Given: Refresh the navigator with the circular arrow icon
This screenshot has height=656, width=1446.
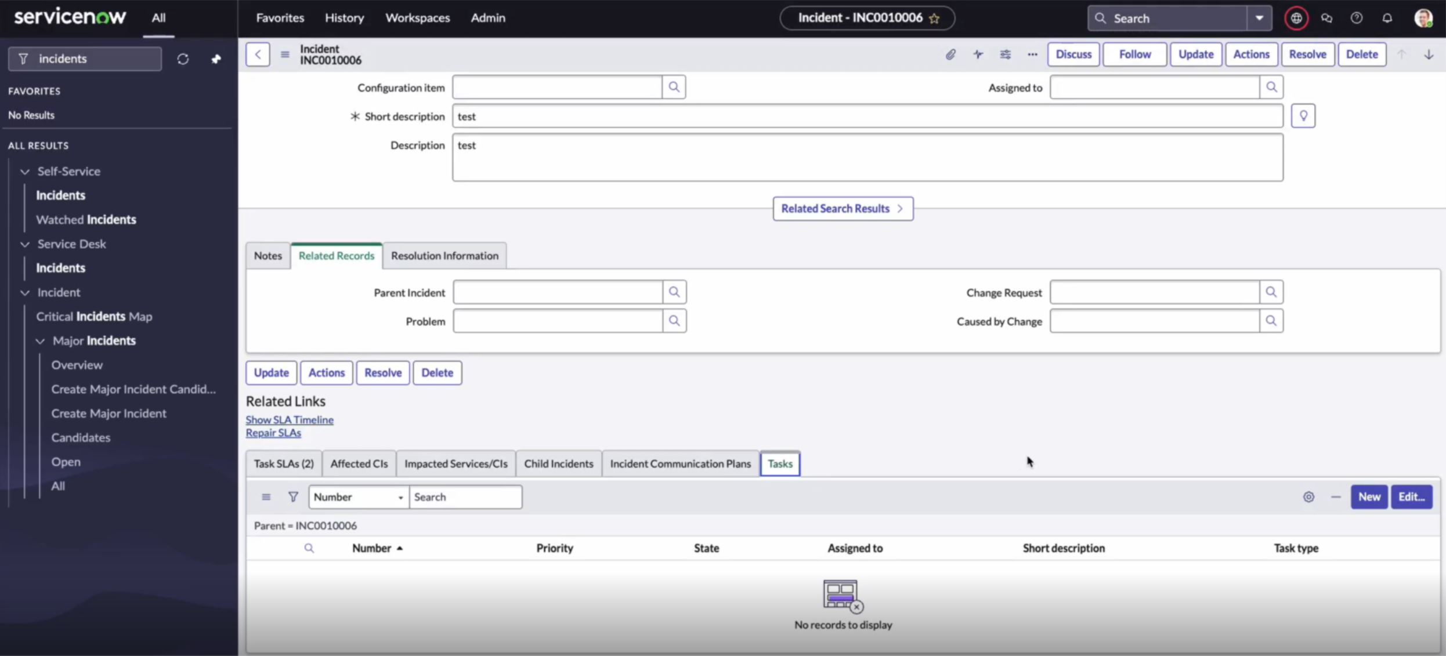Looking at the screenshot, I should point(183,59).
